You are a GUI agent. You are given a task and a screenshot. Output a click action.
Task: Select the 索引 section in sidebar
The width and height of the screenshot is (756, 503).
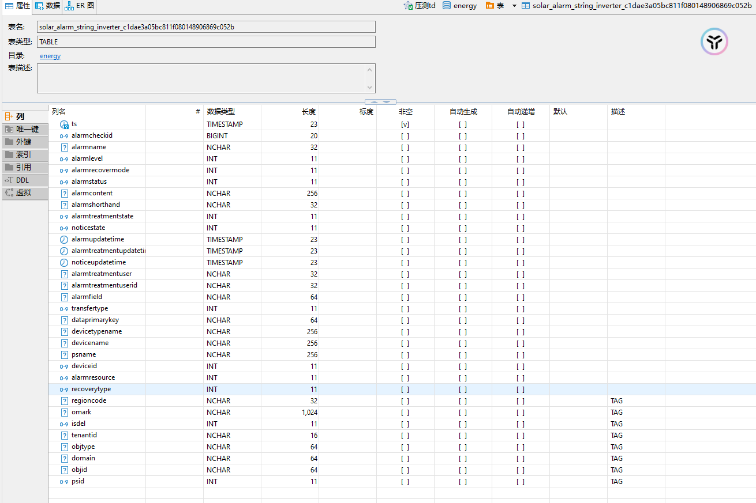pos(23,154)
